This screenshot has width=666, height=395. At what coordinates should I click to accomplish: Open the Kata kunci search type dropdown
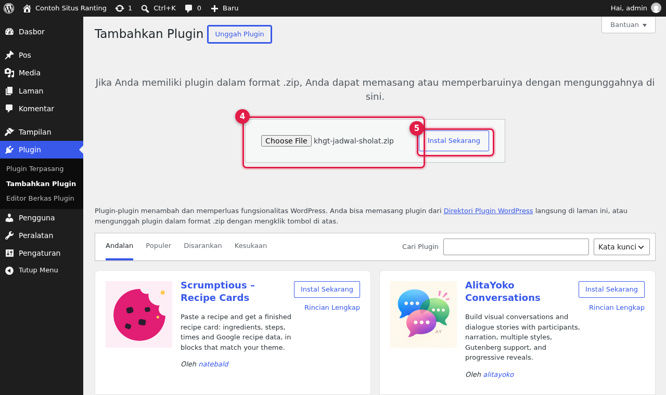tap(622, 247)
